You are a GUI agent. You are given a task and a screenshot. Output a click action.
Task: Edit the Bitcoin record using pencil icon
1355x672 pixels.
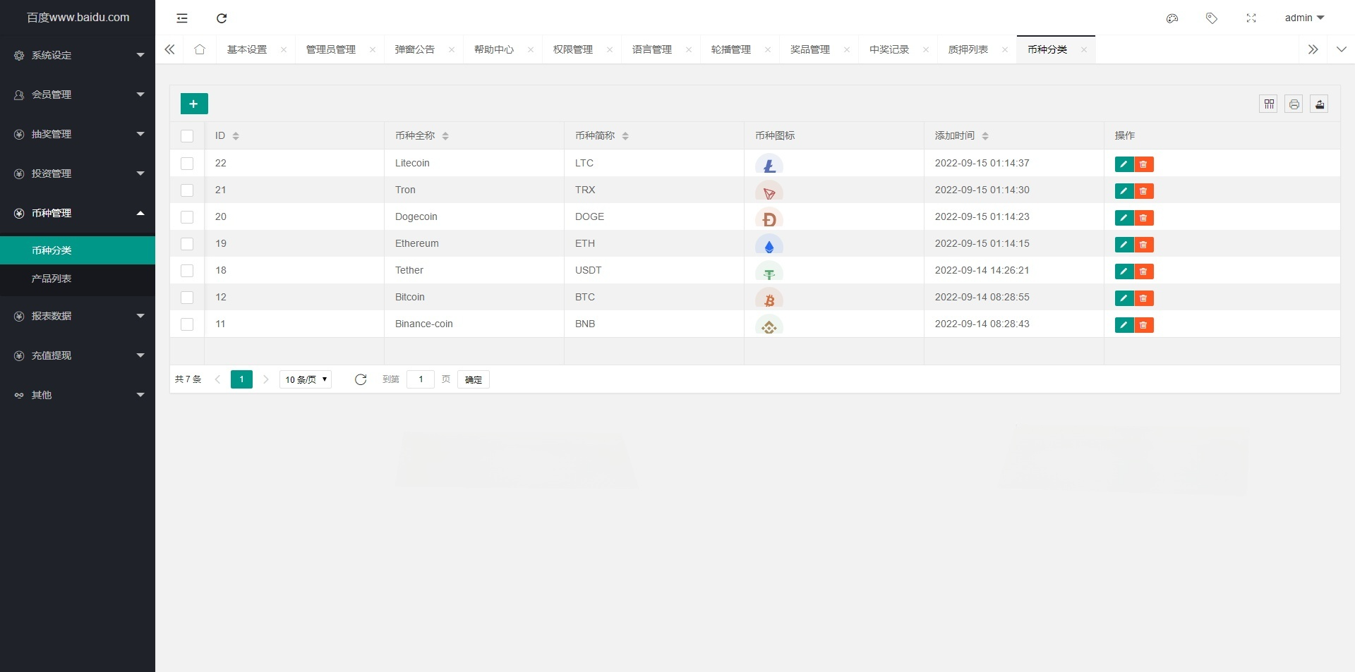(x=1124, y=298)
